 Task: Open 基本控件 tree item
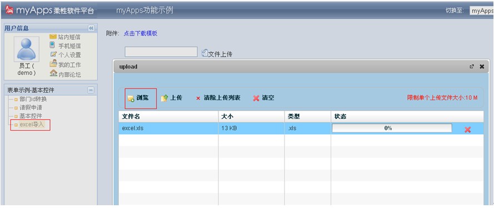coord(31,116)
